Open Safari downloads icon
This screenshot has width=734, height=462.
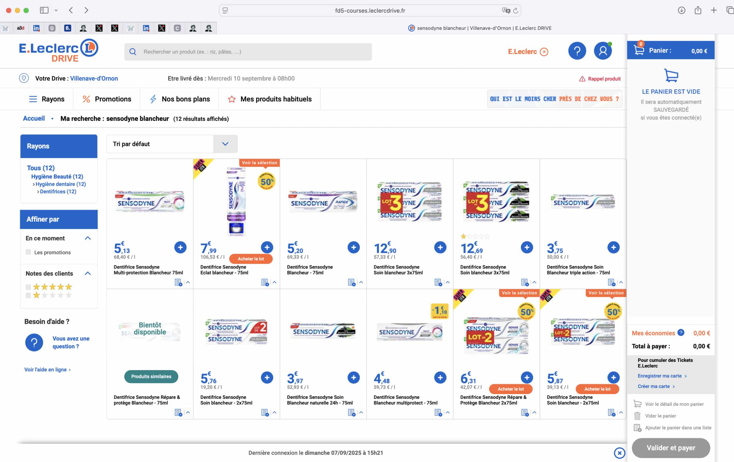coord(682,10)
